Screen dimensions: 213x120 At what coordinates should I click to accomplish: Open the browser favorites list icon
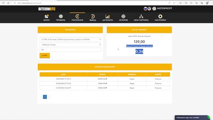coord(191,3)
